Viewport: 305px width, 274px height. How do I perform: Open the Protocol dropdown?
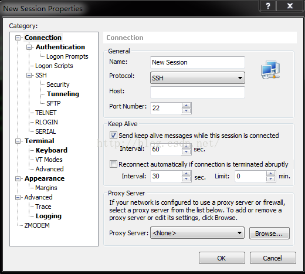(198, 78)
